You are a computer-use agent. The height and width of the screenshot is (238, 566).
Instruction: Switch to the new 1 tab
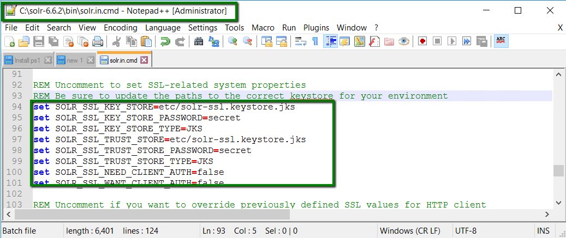[74, 60]
